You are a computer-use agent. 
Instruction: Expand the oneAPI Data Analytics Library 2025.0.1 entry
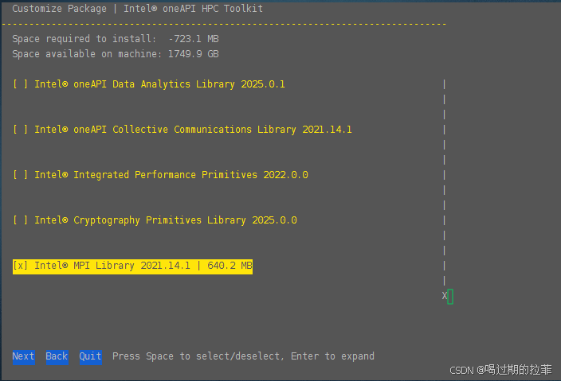(x=159, y=84)
